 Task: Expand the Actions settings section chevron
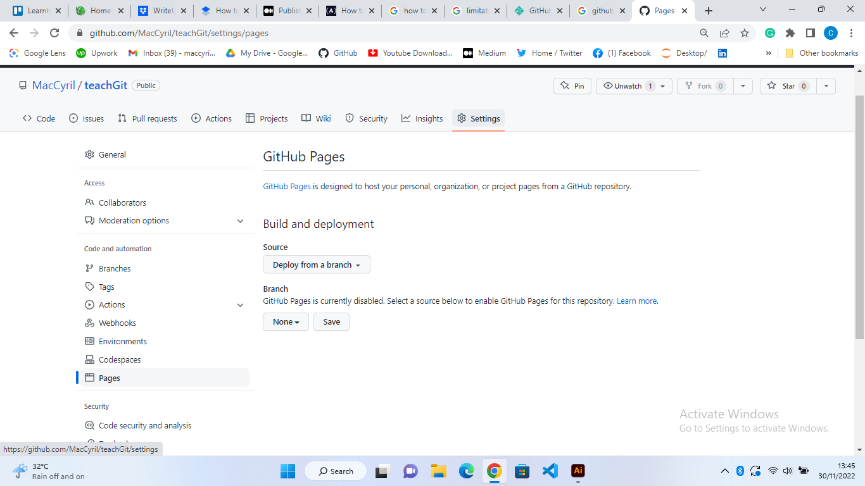240,305
